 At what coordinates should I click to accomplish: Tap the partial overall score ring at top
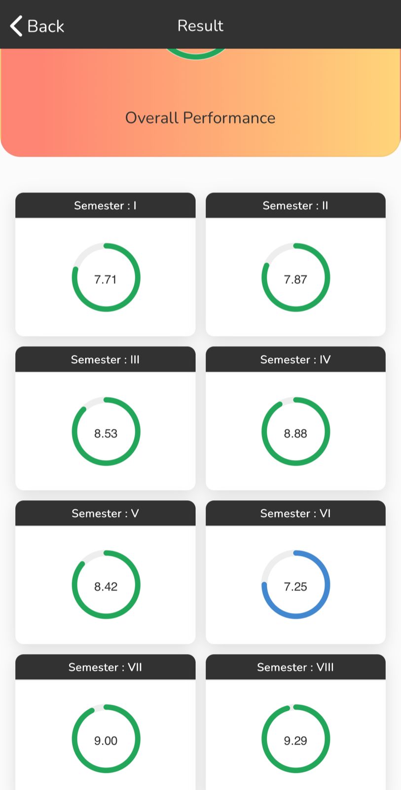pyautogui.click(x=196, y=54)
